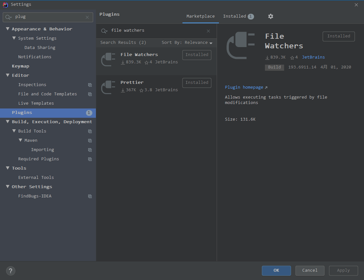Image resolution: width=364 pixels, height=280 pixels.
Task: Clear the 'file watchers' plugin search
Action: [x=208, y=31]
